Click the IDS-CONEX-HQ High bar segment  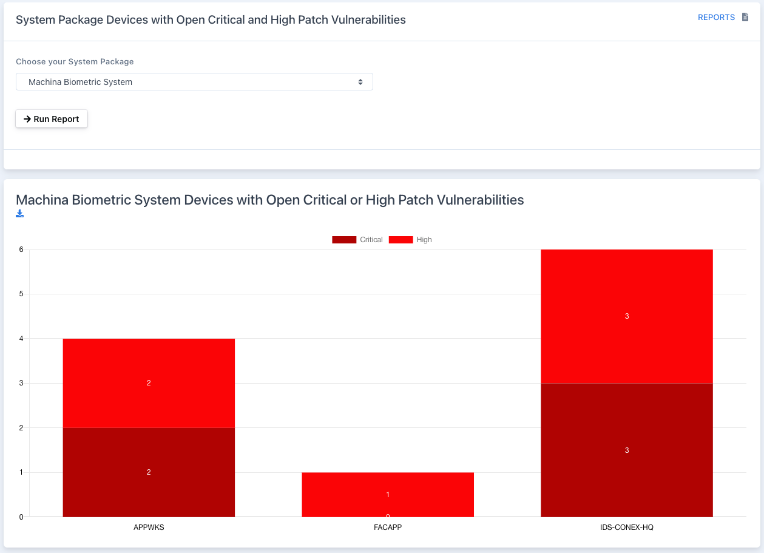(627, 316)
